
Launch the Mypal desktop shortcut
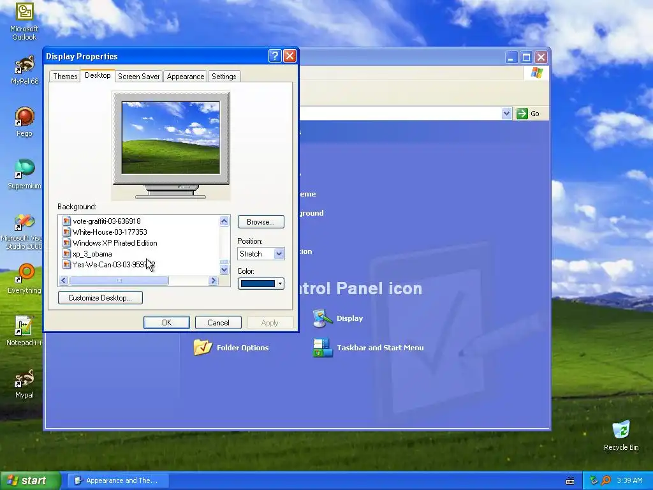coord(24,383)
